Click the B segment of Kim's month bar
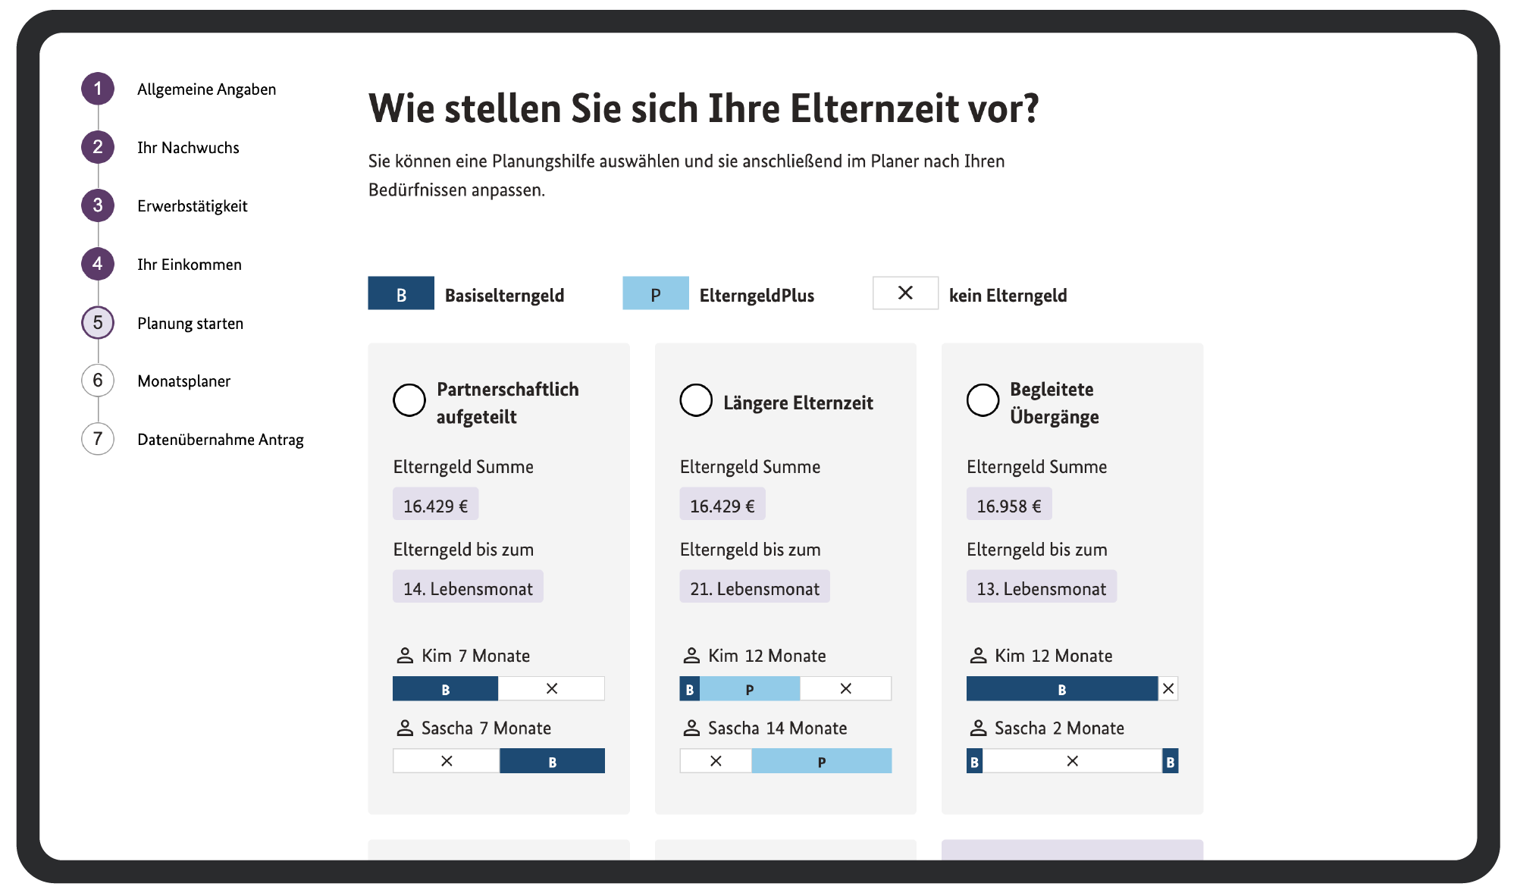 click(x=445, y=688)
